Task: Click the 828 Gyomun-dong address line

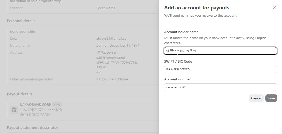Action: pos(110,57)
